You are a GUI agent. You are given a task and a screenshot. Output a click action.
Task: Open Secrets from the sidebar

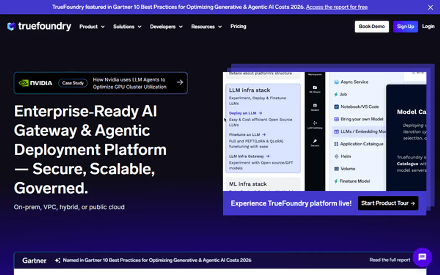pyautogui.click(x=315, y=141)
